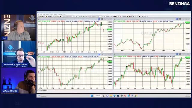Click the undo arrow icon in the toolbar
This screenshot has height=108, width=192.
click(145, 16)
